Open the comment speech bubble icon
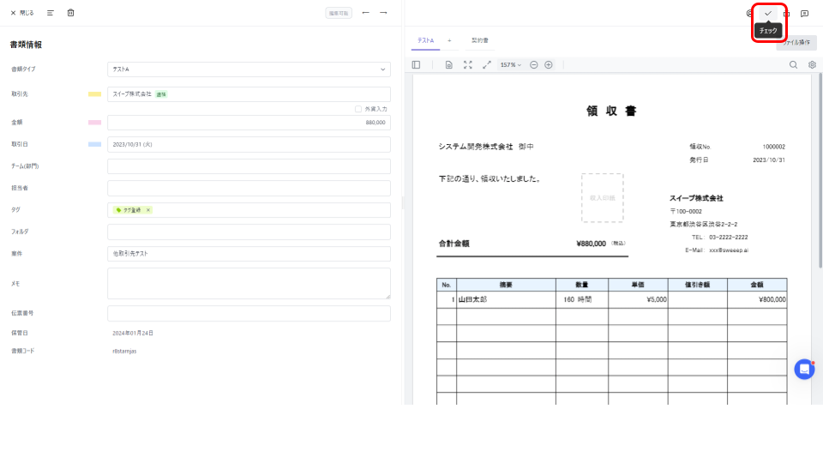The width and height of the screenshot is (823, 463). [x=805, y=14]
